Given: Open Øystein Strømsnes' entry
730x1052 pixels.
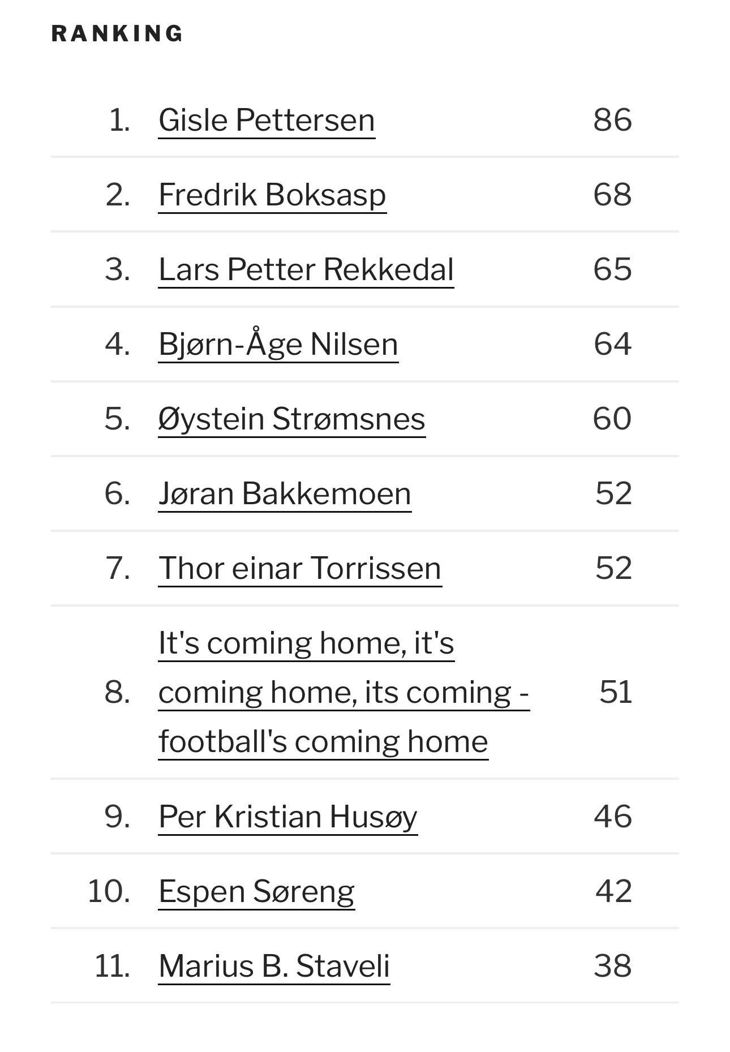Looking at the screenshot, I should 292,419.
